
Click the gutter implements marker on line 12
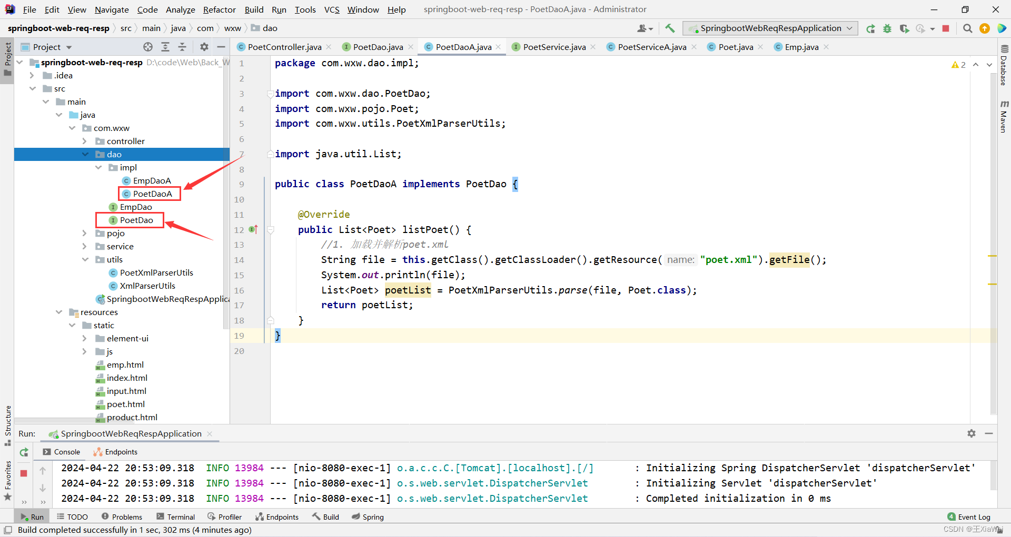pyautogui.click(x=253, y=229)
